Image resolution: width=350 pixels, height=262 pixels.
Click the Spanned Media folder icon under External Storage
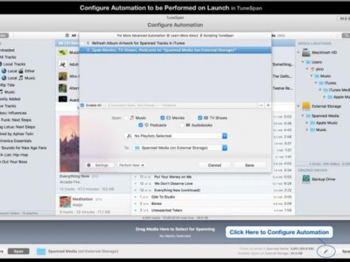coord(308,116)
